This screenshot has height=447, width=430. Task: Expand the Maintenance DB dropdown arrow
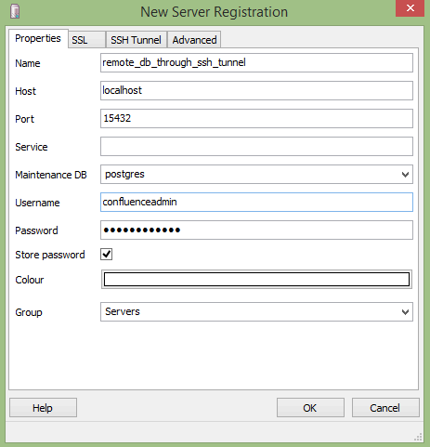coord(405,175)
